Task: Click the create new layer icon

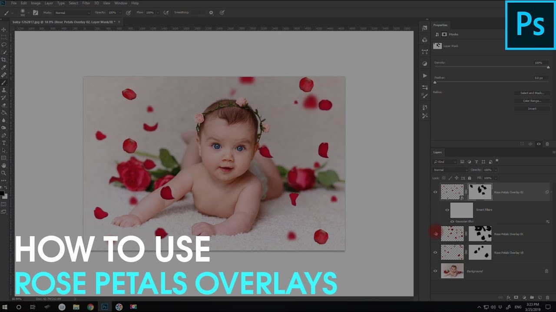Action: pyautogui.click(x=539, y=297)
